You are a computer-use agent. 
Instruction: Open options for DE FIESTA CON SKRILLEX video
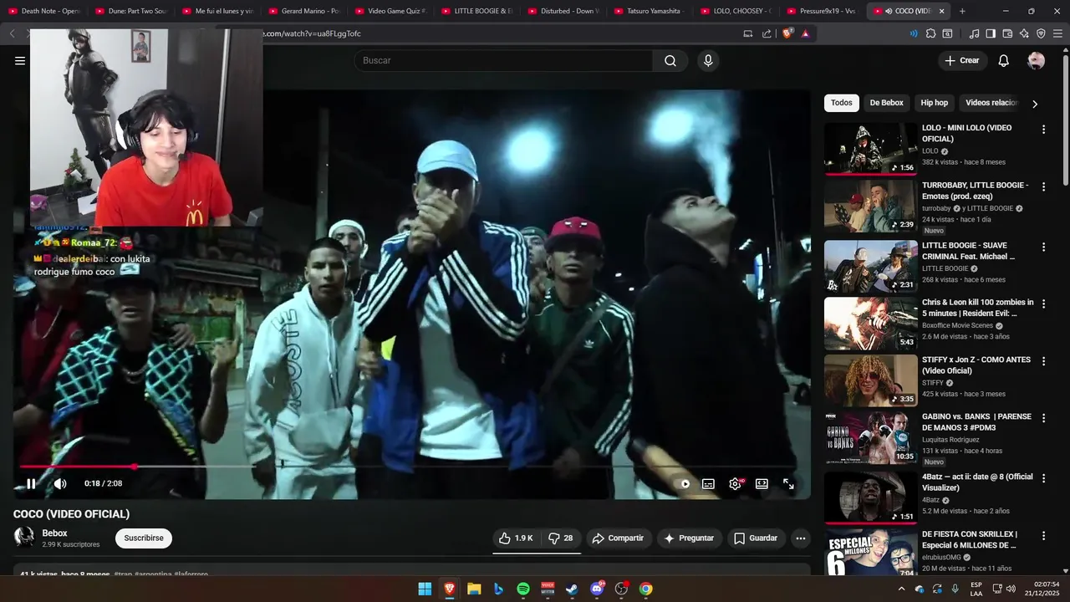tap(1043, 535)
